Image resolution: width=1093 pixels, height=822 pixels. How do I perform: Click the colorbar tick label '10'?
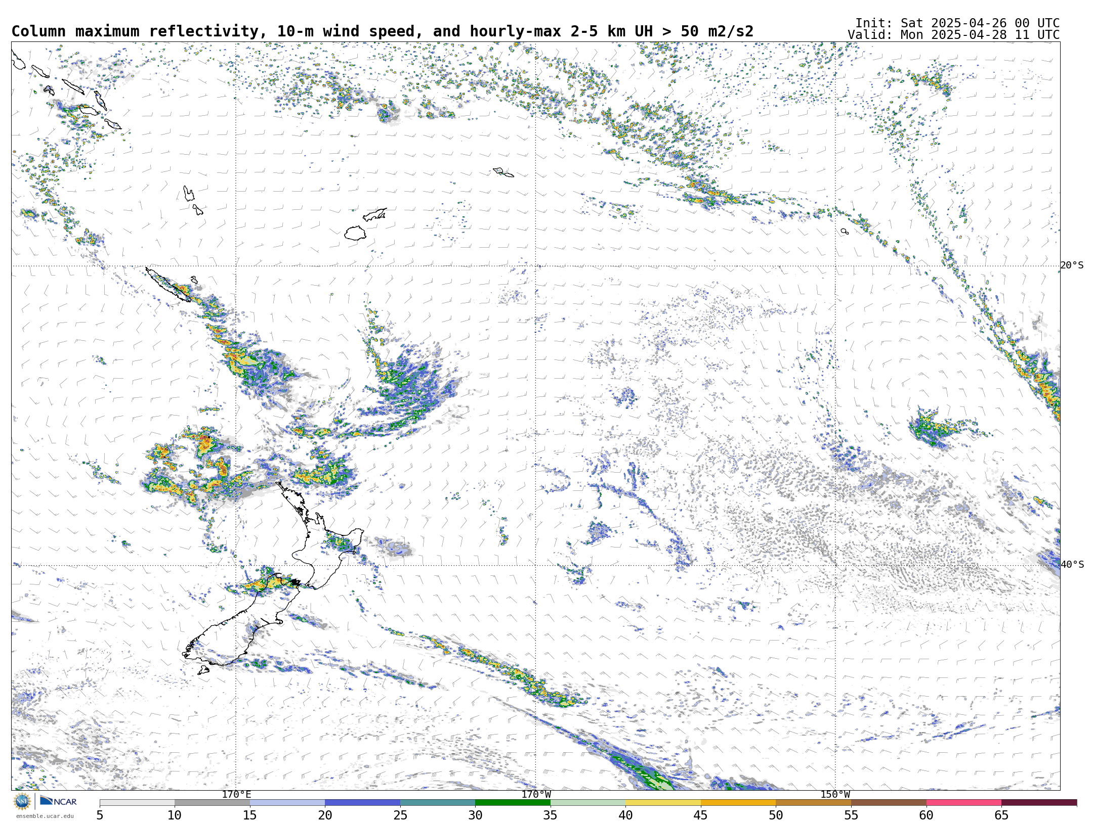175,815
